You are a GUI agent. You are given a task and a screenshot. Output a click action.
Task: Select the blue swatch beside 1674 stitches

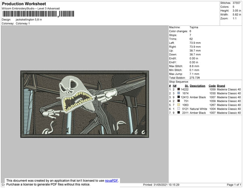(179, 93)
